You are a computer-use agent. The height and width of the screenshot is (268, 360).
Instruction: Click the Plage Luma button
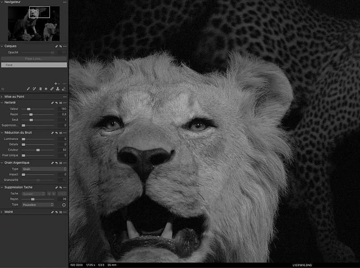coord(34,59)
